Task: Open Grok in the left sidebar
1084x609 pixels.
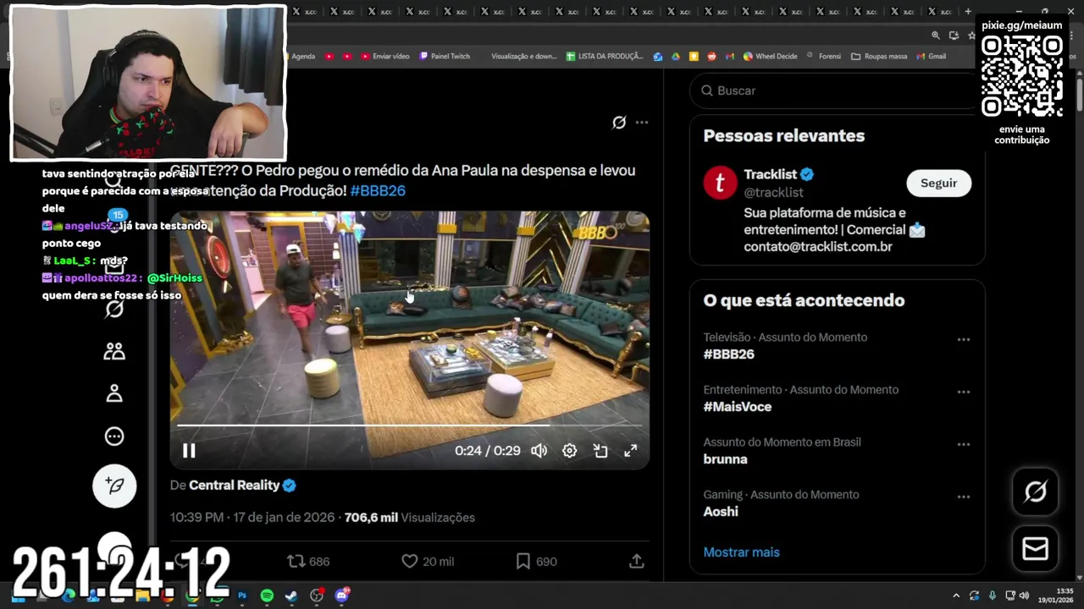Action: 114,309
